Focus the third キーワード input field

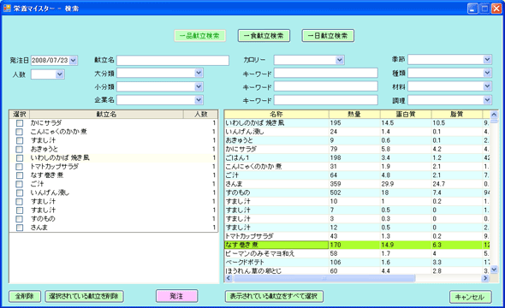pyautogui.click(x=325, y=100)
